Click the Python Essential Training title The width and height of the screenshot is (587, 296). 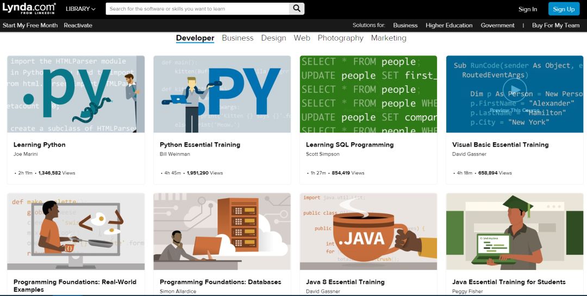199,145
